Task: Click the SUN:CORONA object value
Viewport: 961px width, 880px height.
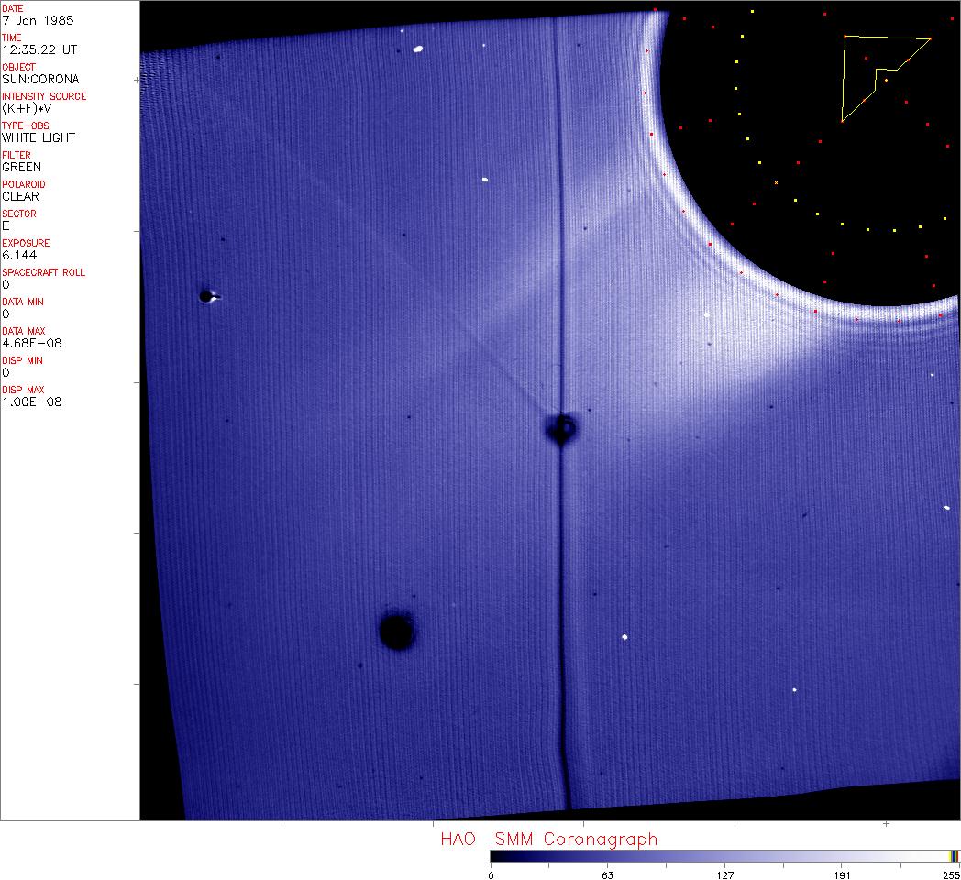Action: (40, 79)
